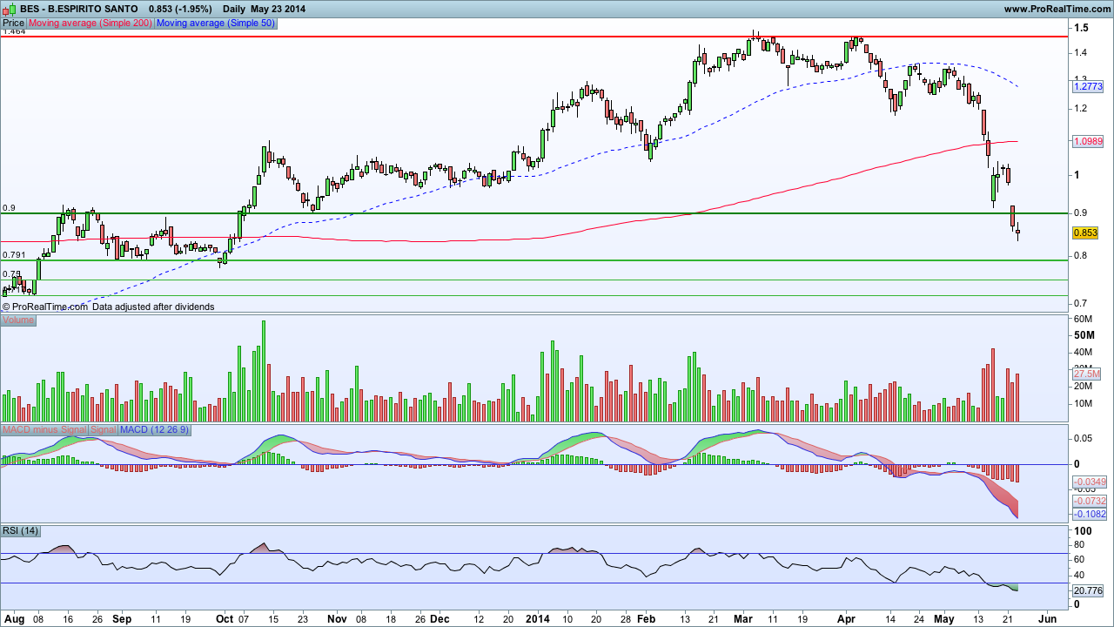This screenshot has width=1114, height=627.
Task: Select the 27.5M volume value tag
Action: click(1088, 374)
